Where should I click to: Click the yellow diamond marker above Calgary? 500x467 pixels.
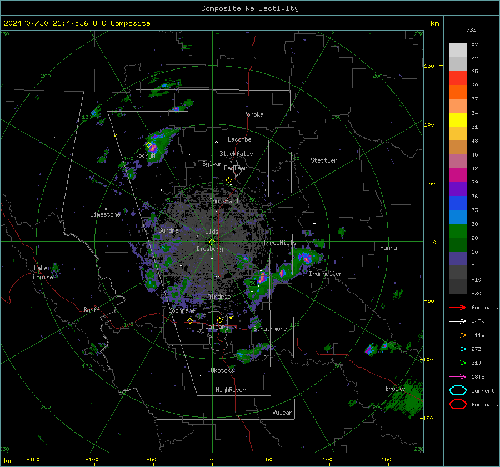pos(219,320)
